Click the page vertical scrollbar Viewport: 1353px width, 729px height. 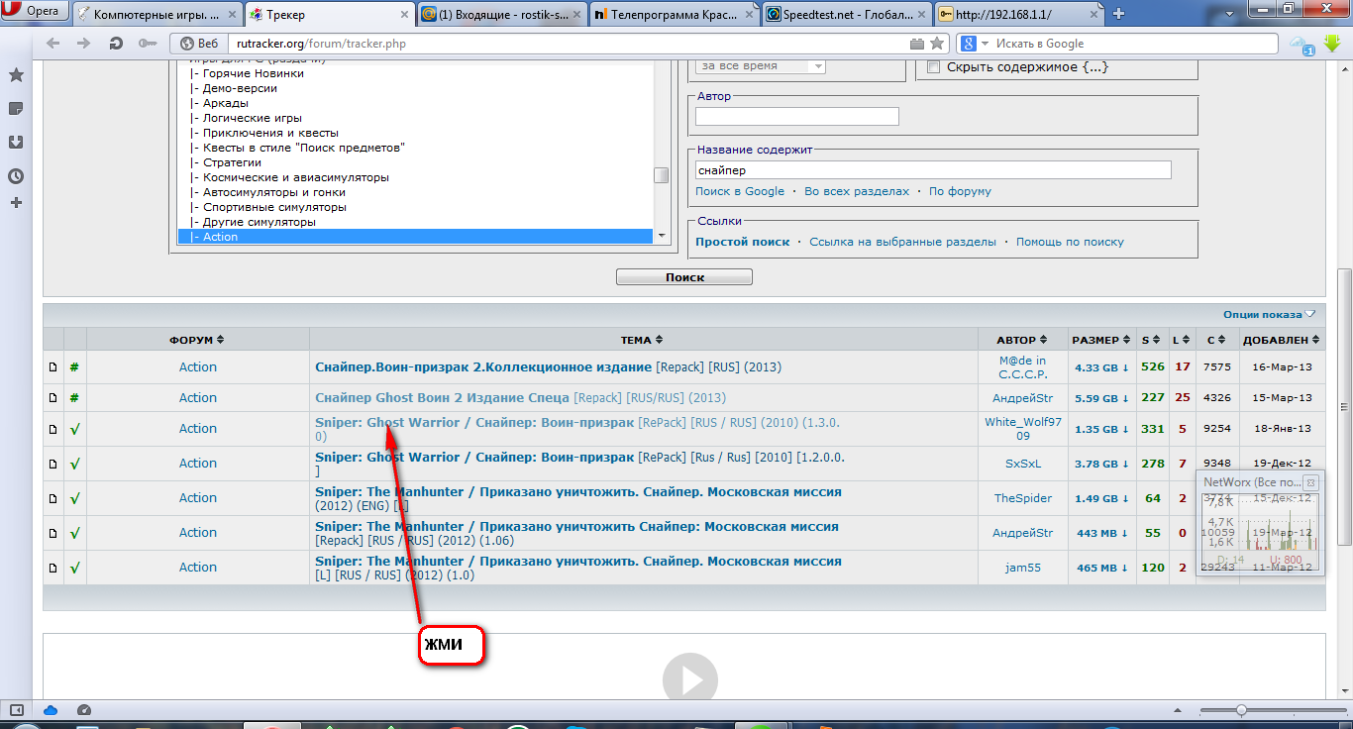click(1344, 406)
